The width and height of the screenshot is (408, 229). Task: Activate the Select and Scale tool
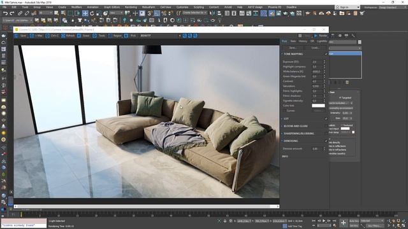[x=99, y=13]
